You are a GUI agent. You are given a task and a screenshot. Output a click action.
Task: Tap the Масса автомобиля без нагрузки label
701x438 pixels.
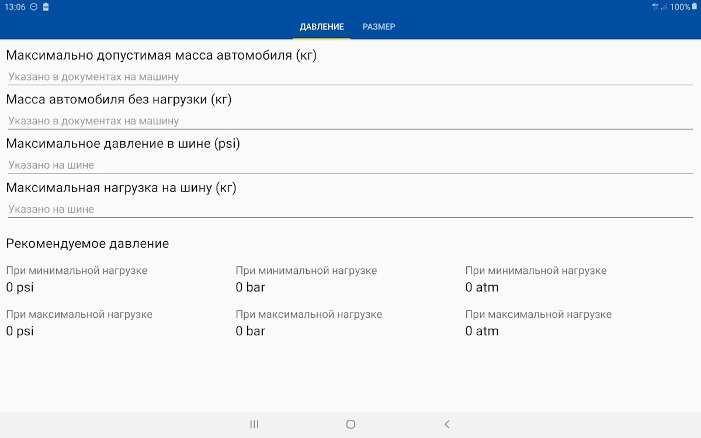click(x=119, y=99)
